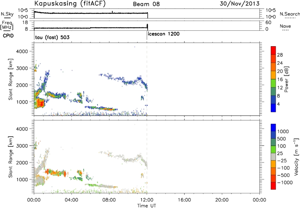300x208 pixels.
Task: Click the title 'Kapuskasing (fitACF)'
Action: [x=70, y=3]
